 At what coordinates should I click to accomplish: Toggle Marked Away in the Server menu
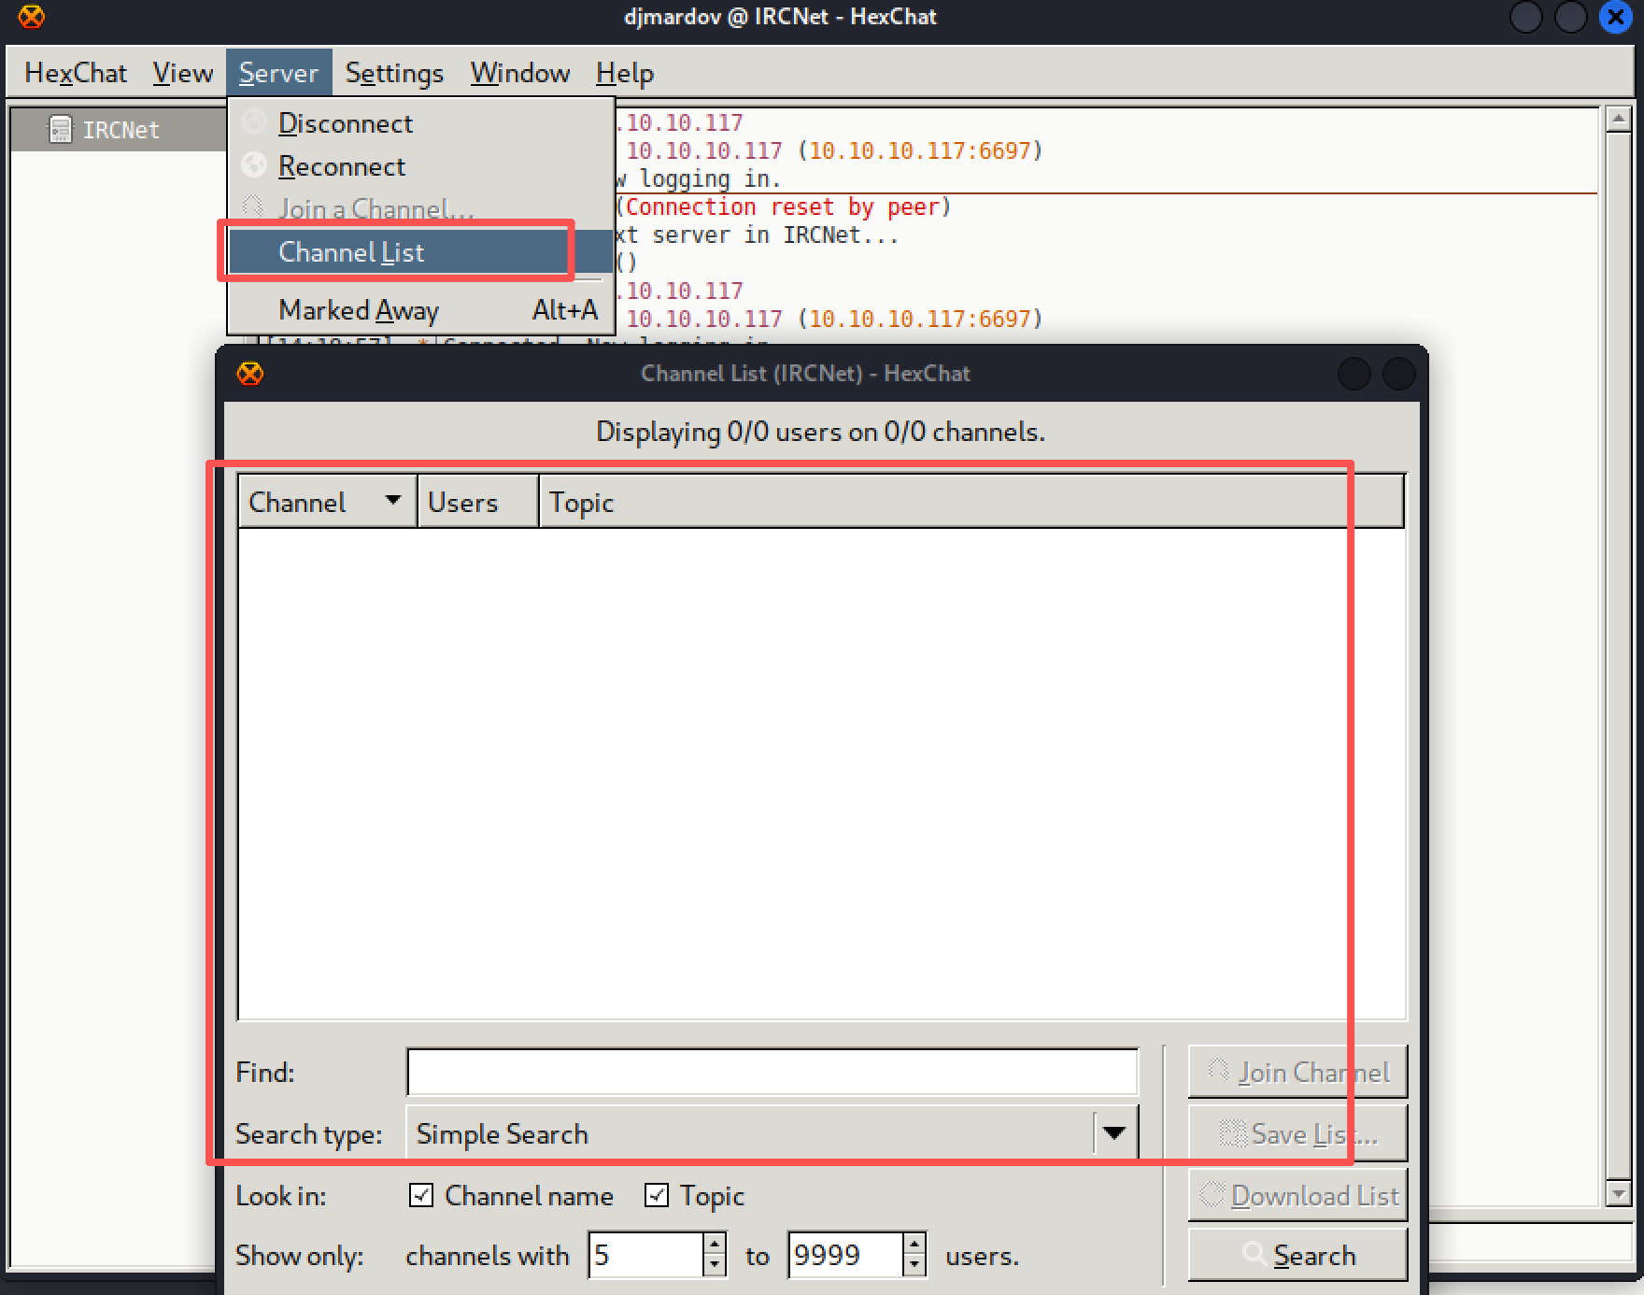pos(420,309)
